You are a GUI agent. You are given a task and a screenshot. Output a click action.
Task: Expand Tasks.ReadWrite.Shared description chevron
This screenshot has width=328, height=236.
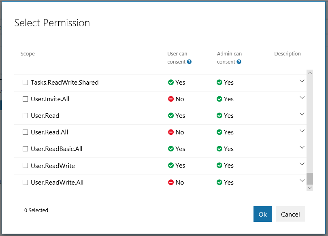(302, 81)
